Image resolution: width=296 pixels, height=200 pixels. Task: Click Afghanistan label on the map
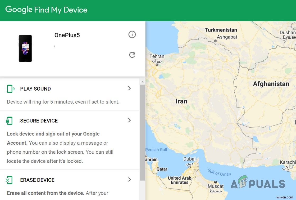(x=271, y=84)
